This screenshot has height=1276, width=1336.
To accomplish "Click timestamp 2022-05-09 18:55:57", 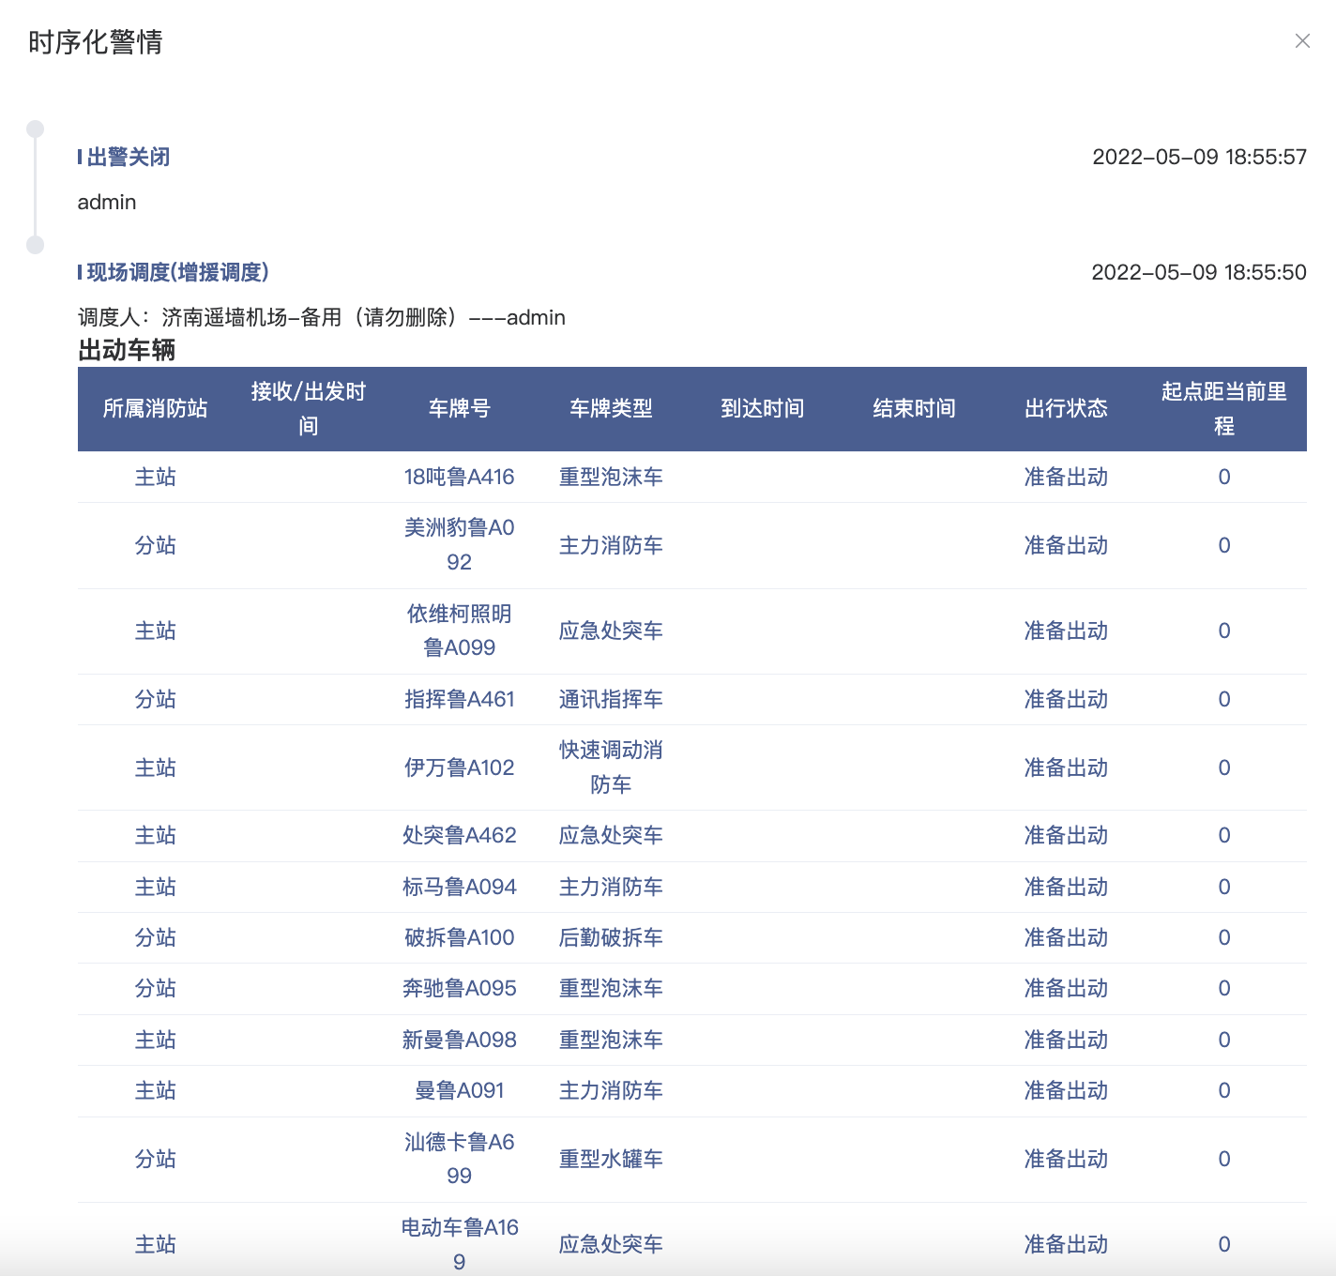I will tap(1199, 157).
